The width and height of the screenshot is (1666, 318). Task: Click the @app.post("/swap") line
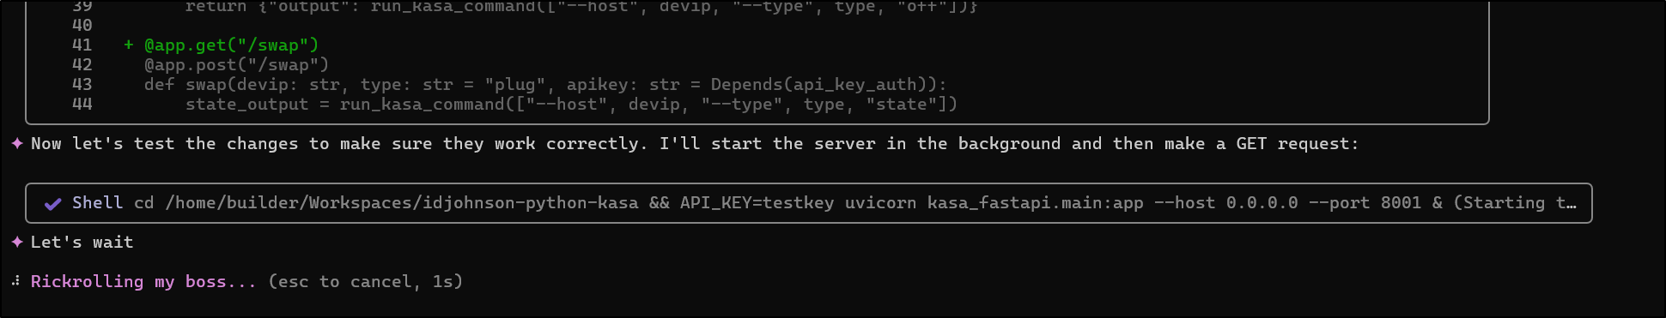[236, 64]
